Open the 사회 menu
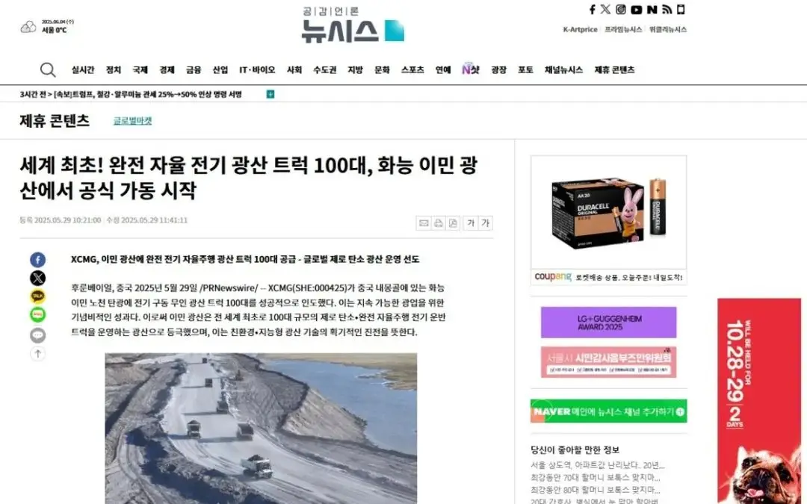The width and height of the screenshot is (807, 504). (x=294, y=70)
